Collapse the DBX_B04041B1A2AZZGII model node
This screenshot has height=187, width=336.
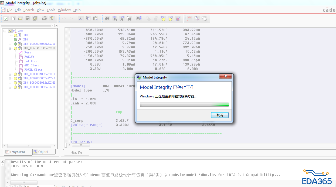click(10, 48)
